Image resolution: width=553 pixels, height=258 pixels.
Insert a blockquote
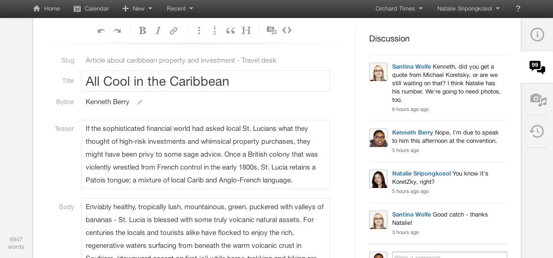(x=230, y=30)
